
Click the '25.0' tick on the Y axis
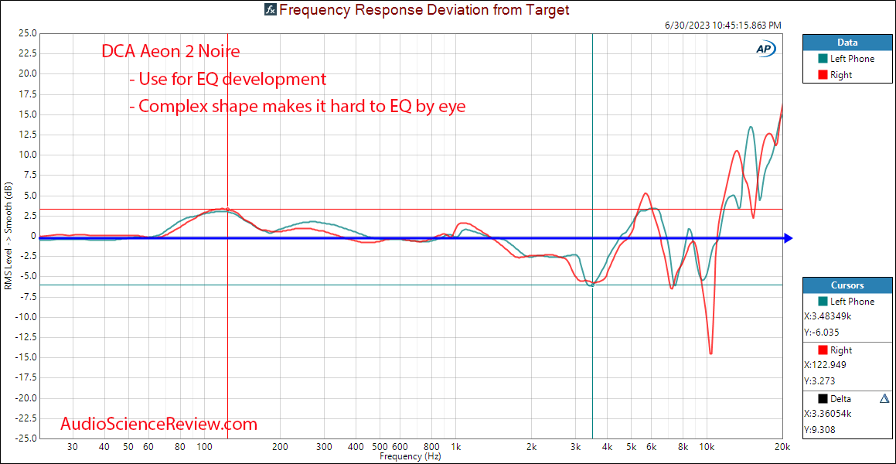(x=27, y=33)
